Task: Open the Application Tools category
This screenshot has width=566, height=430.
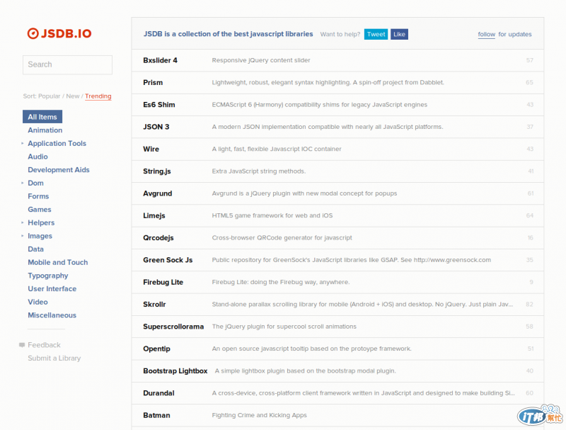Action: pyautogui.click(x=57, y=144)
